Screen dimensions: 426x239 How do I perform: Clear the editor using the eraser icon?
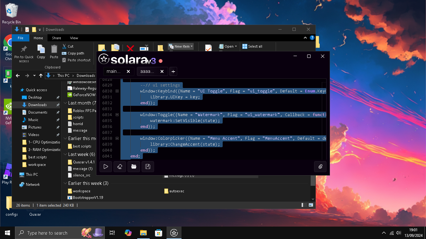click(120, 166)
